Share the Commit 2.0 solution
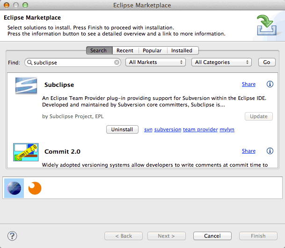This screenshot has height=248, width=285. tap(248, 151)
